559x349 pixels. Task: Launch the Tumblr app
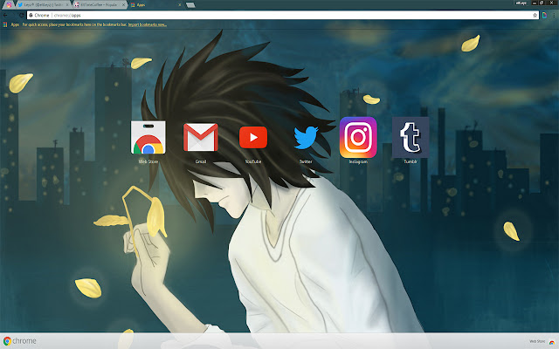[411, 138]
